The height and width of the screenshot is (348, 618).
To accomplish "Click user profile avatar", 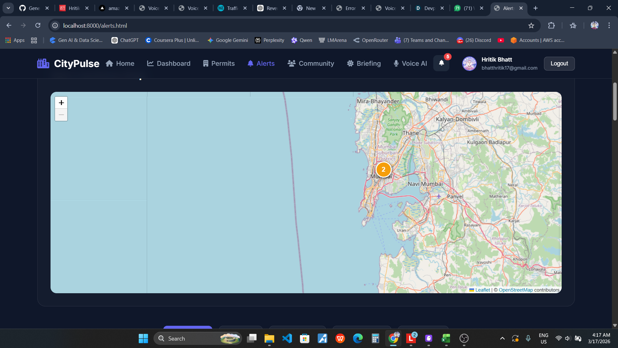I will [469, 63].
